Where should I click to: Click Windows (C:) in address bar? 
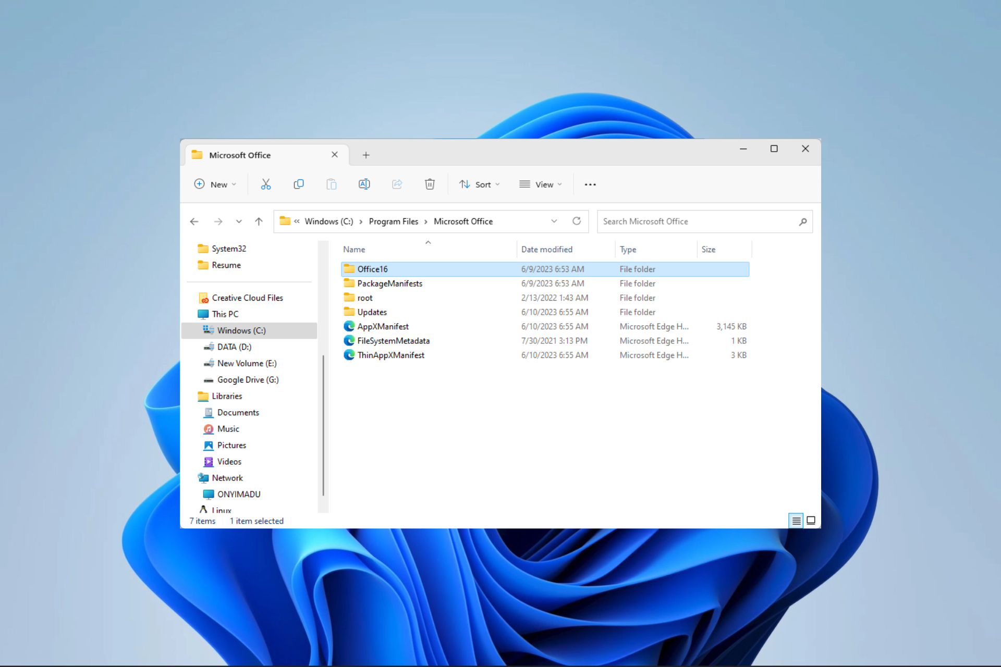329,221
